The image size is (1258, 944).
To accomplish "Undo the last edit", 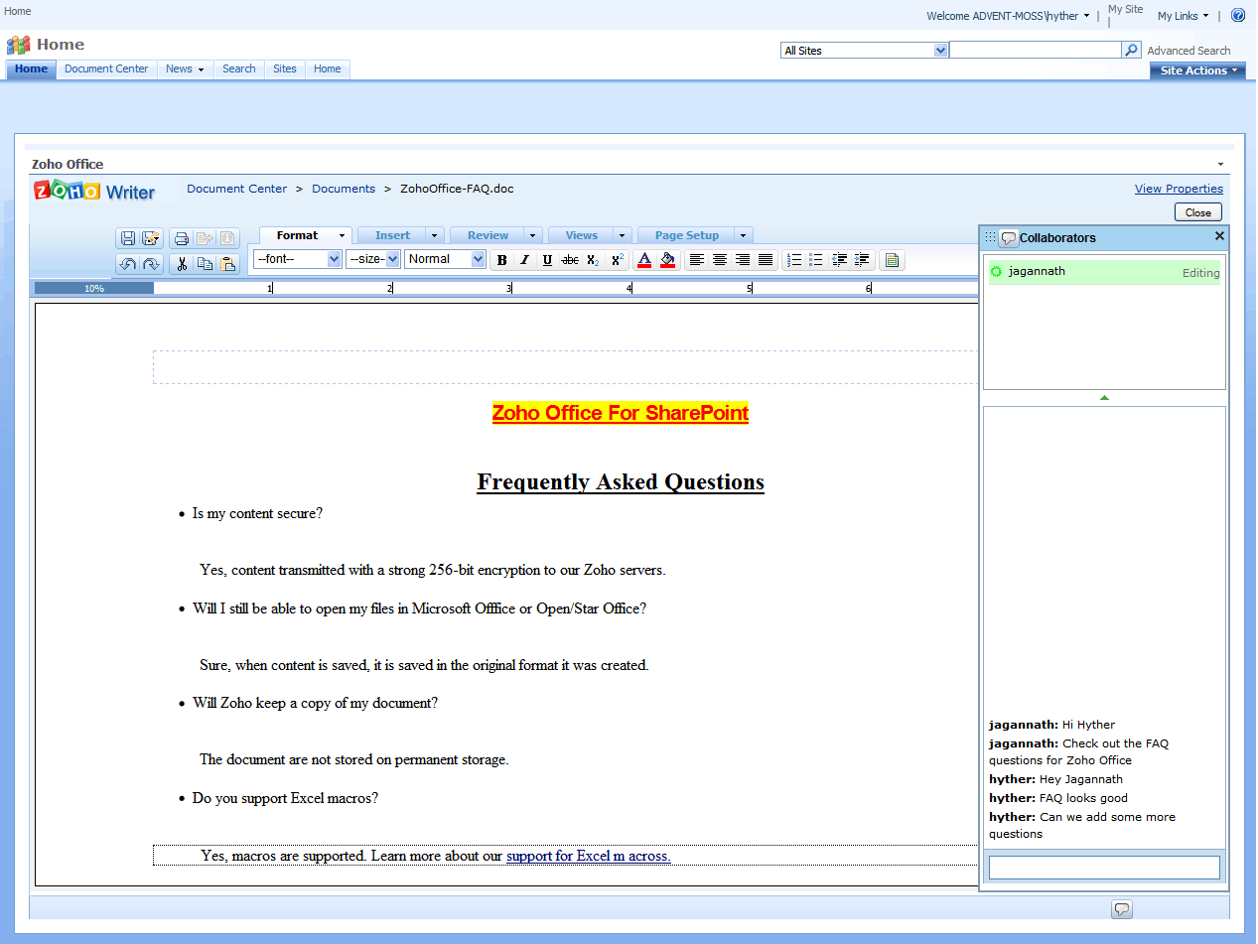I will point(127,264).
